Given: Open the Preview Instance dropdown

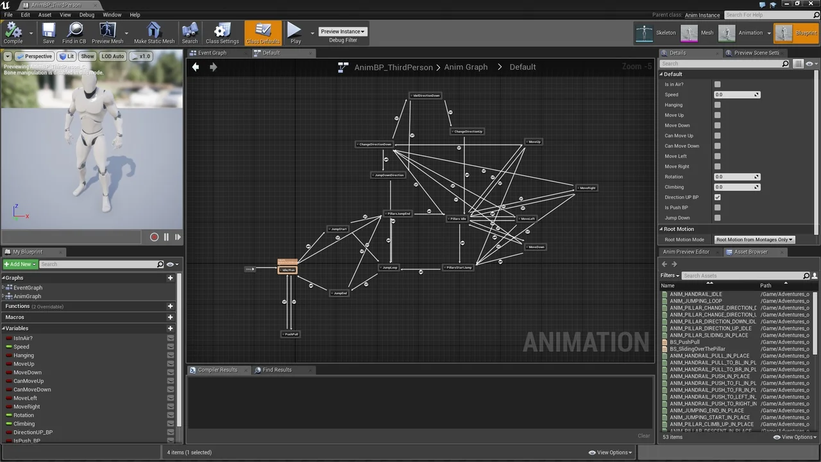Looking at the screenshot, I should pos(343,31).
